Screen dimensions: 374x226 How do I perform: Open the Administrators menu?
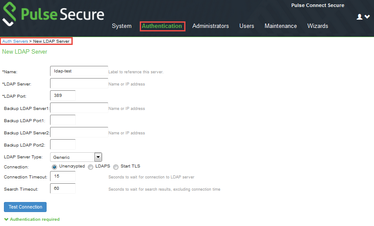(211, 26)
